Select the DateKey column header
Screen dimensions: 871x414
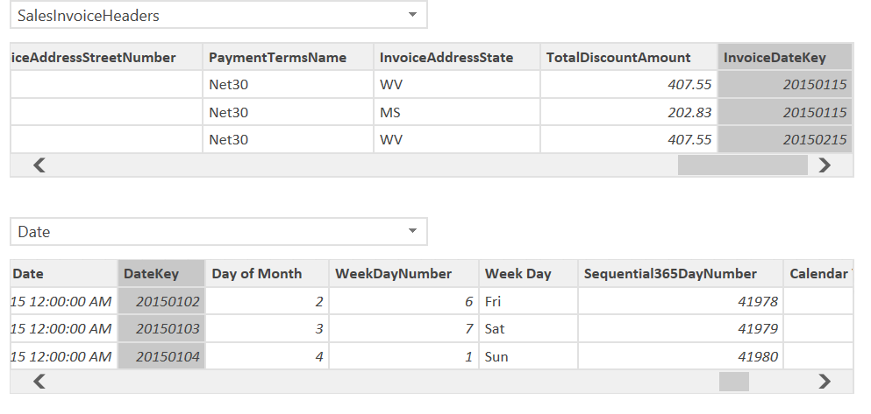coord(161,274)
